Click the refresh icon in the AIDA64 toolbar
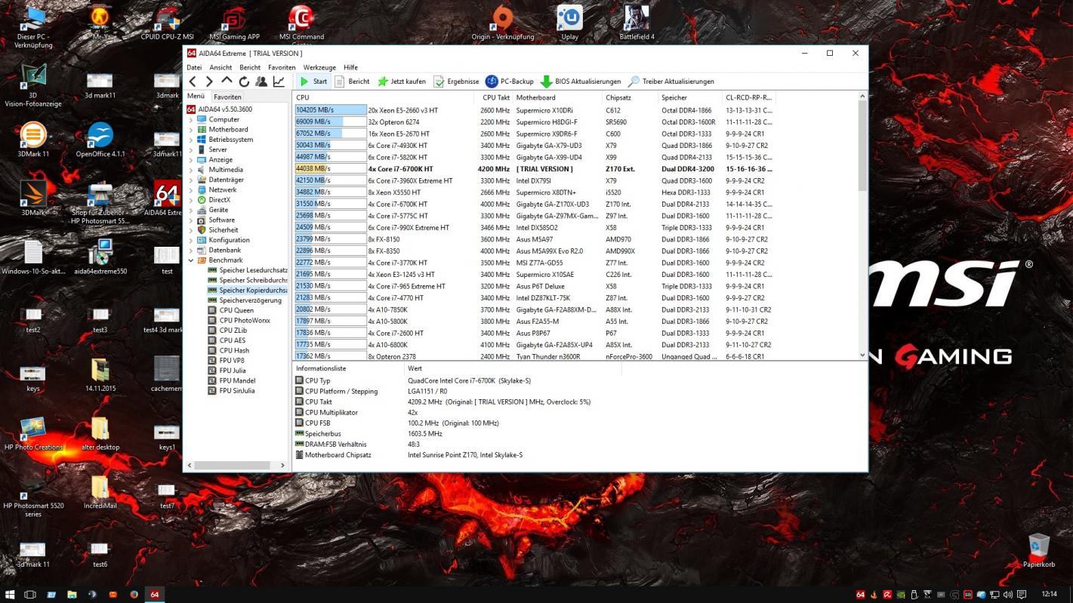The image size is (1073, 603). [x=244, y=82]
